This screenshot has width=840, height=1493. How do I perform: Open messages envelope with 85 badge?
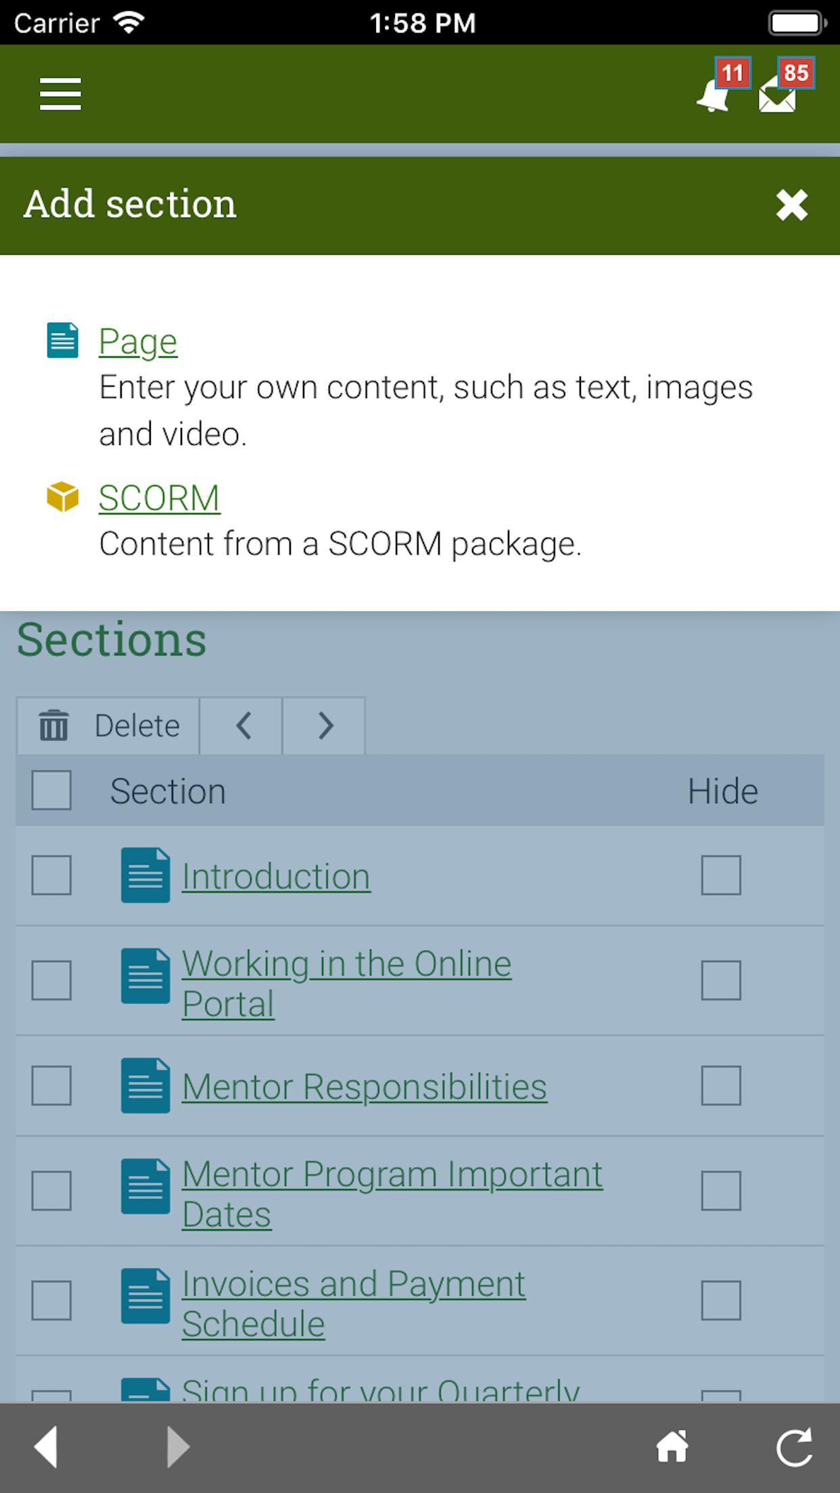(785, 87)
